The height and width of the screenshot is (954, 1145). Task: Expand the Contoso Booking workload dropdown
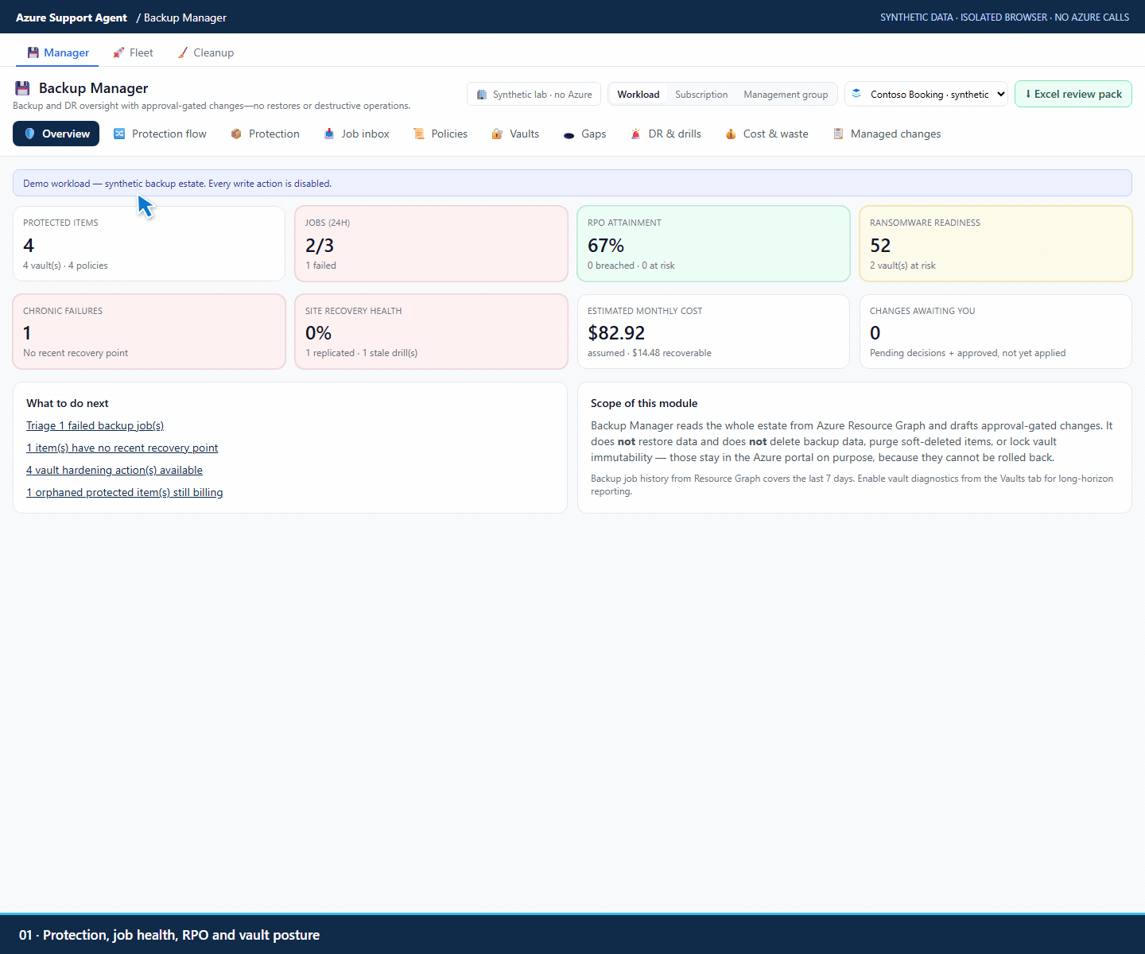[926, 94]
